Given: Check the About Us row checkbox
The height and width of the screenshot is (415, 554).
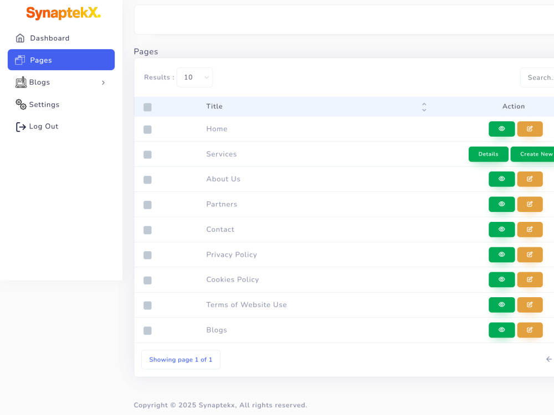Looking at the screenshot, I should (x=148, y=180).
